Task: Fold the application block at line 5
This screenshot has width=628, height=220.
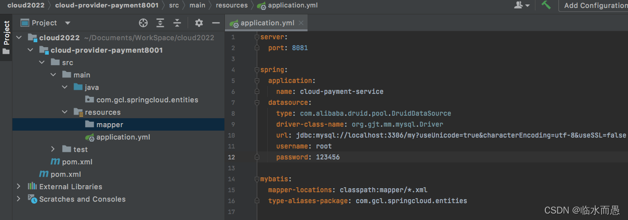Action: point(257,80)
